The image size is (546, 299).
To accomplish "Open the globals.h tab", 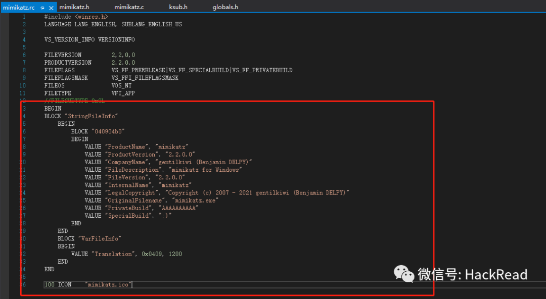I will coord(225,7).
